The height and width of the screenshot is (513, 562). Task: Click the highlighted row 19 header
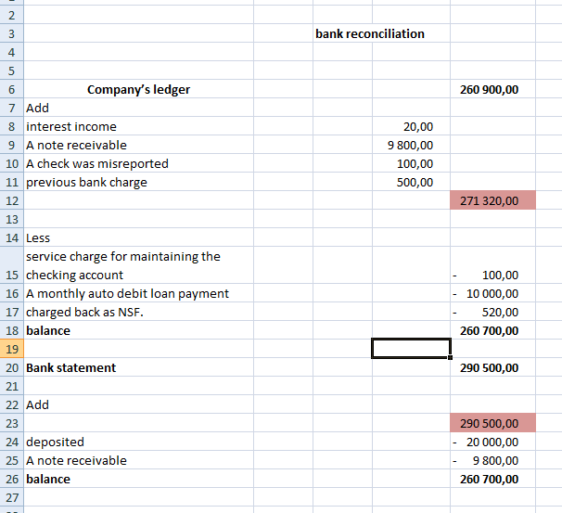click(x=11, y=349)
